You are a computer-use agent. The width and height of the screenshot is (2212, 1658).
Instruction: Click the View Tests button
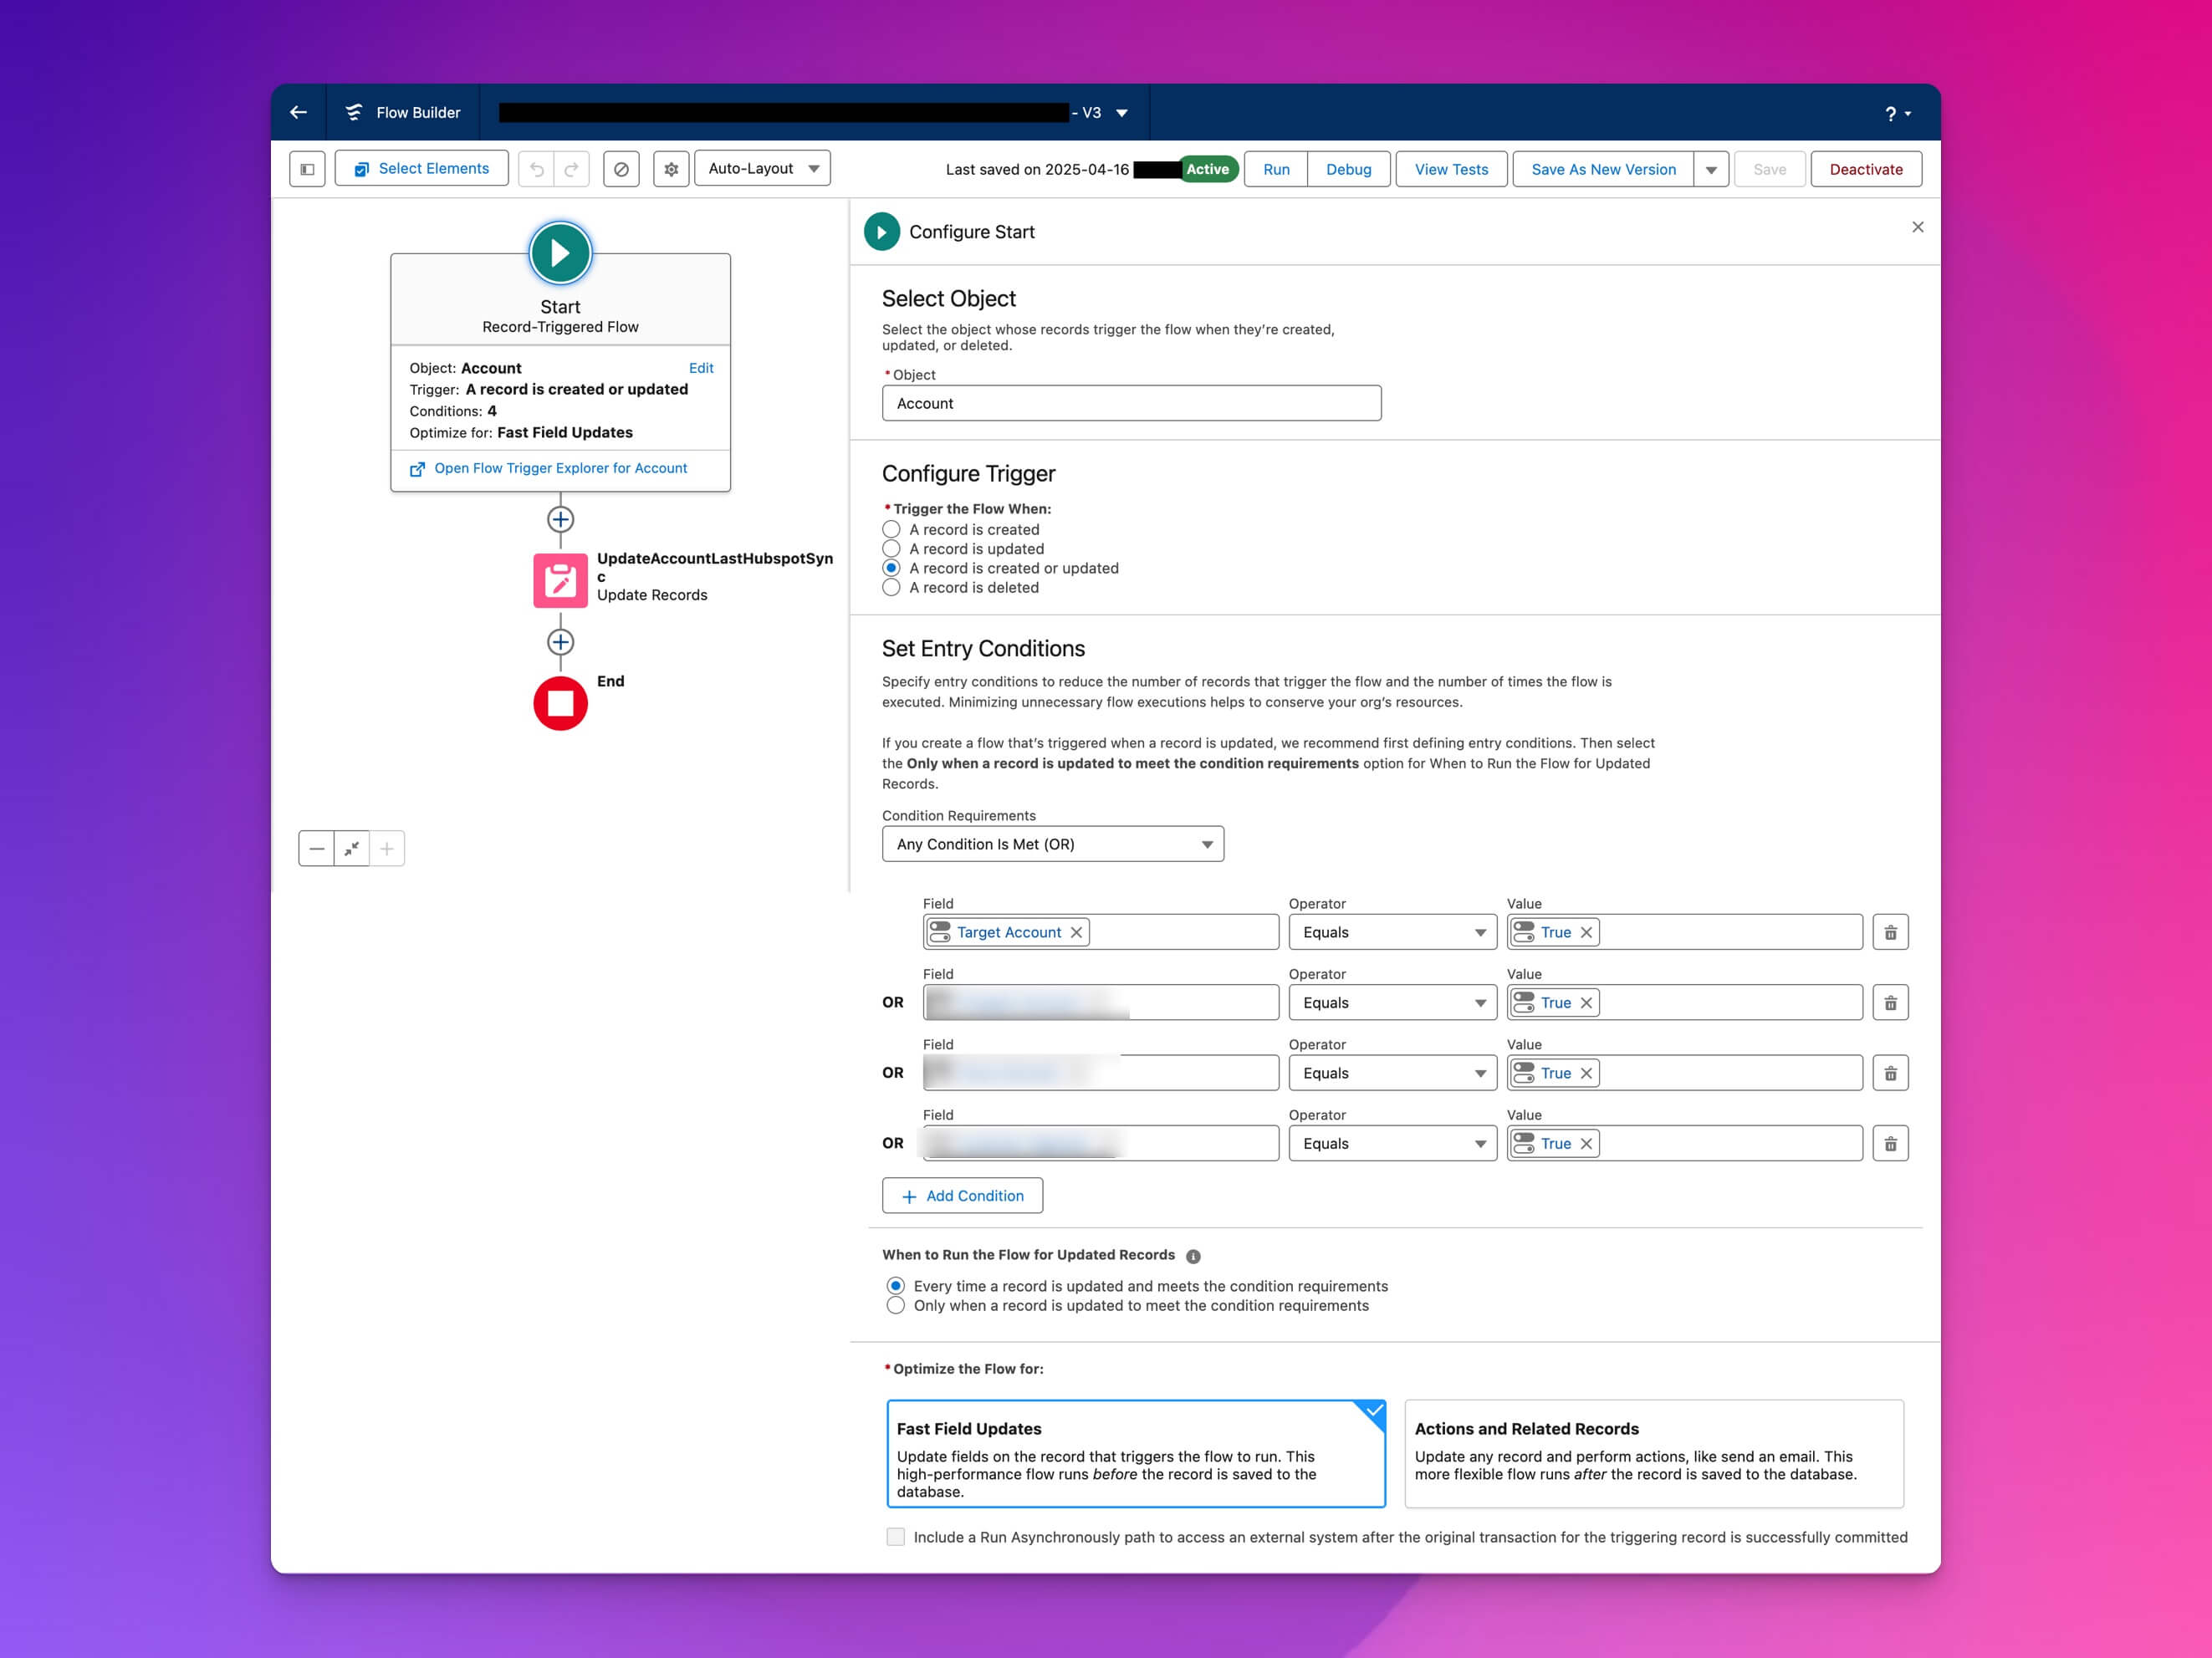click(1451, 170)
